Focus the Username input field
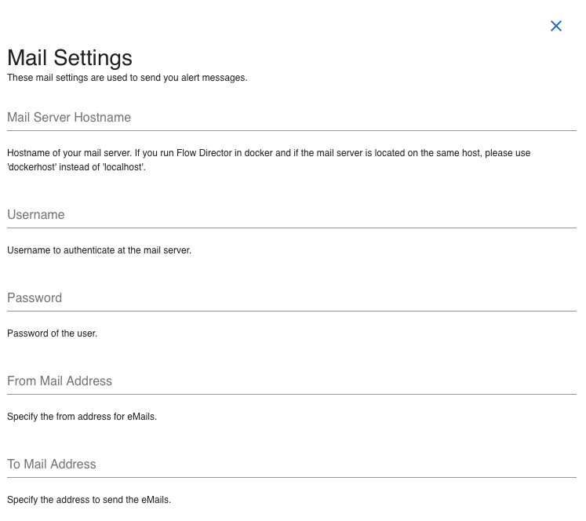586x521 pixels. click(x=291, y=215)
